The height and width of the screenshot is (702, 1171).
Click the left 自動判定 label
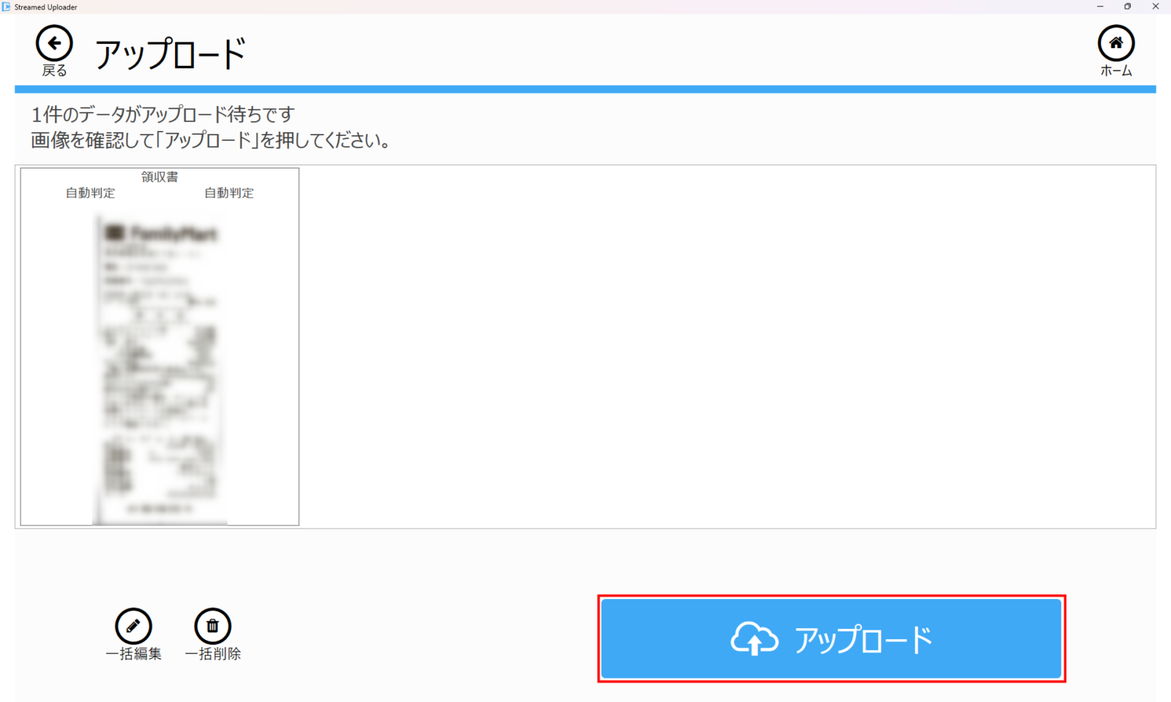pyautogui.click(x=90, y=193)
